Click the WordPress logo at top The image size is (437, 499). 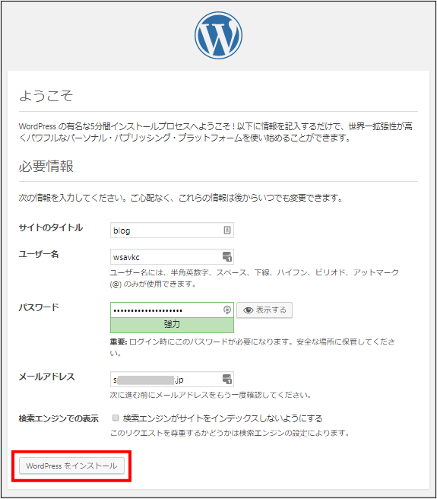click(218, 35)
